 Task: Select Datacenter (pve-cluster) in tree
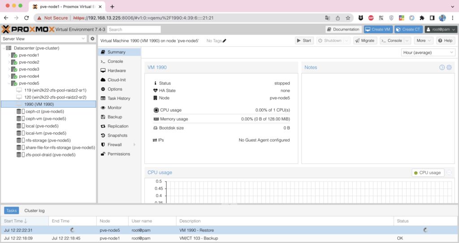(37, 48)
